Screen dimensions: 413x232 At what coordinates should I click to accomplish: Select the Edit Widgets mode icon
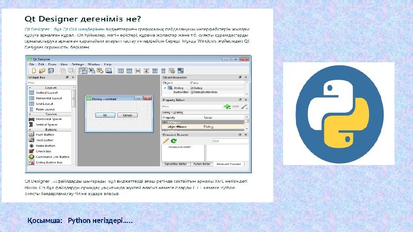click(x=83, y=71)
